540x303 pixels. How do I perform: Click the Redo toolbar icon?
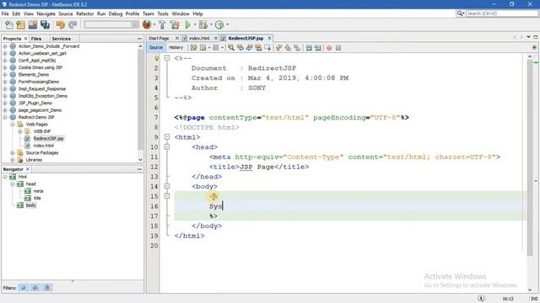(73, 24)
